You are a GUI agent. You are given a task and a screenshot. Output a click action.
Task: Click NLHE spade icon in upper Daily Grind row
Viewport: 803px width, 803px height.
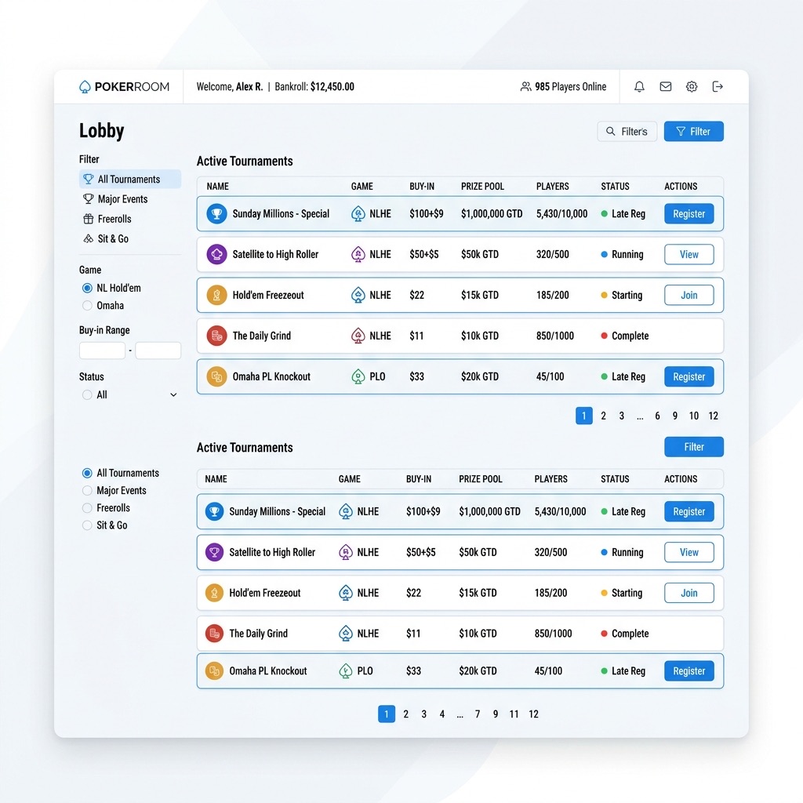(x=358, y=336)
